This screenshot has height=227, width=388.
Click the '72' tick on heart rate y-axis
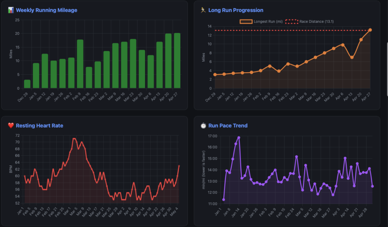pos(17,135)
